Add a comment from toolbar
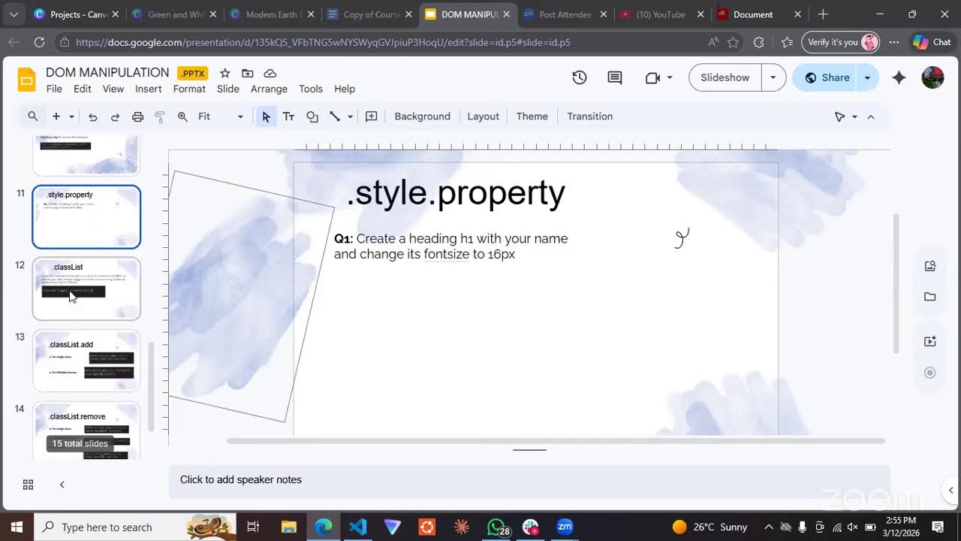Viewport: 961px width, 541px height. click(371, 116)
